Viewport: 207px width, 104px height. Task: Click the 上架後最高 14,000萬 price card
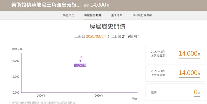click(x=176, y=54)
